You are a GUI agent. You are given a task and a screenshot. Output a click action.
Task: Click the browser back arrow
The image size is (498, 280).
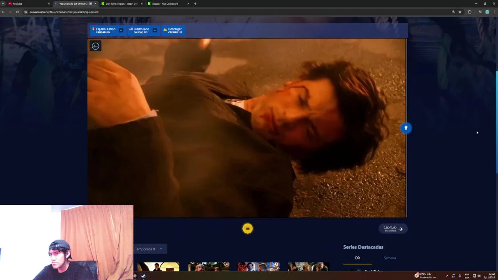3,12
